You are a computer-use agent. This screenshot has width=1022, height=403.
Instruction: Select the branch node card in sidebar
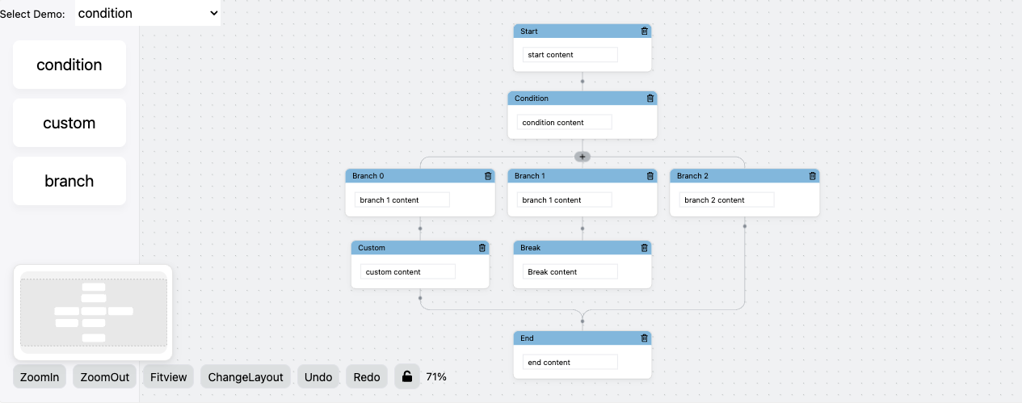click(69, 181)
